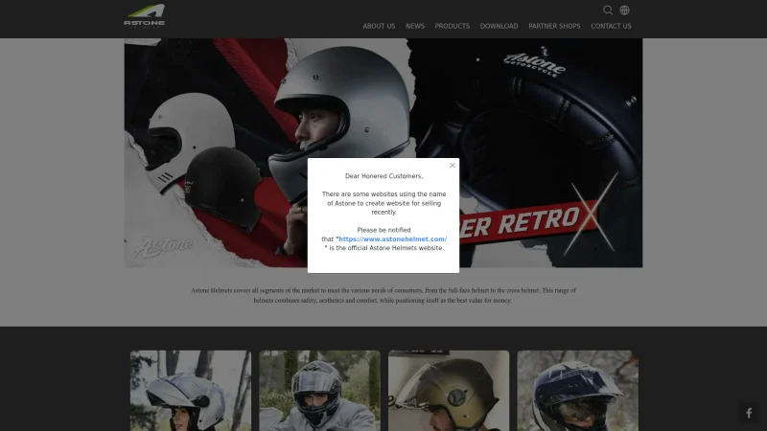Open the gold jet helmet photo
Screen dimensions: 767x431
pos(449,391)
